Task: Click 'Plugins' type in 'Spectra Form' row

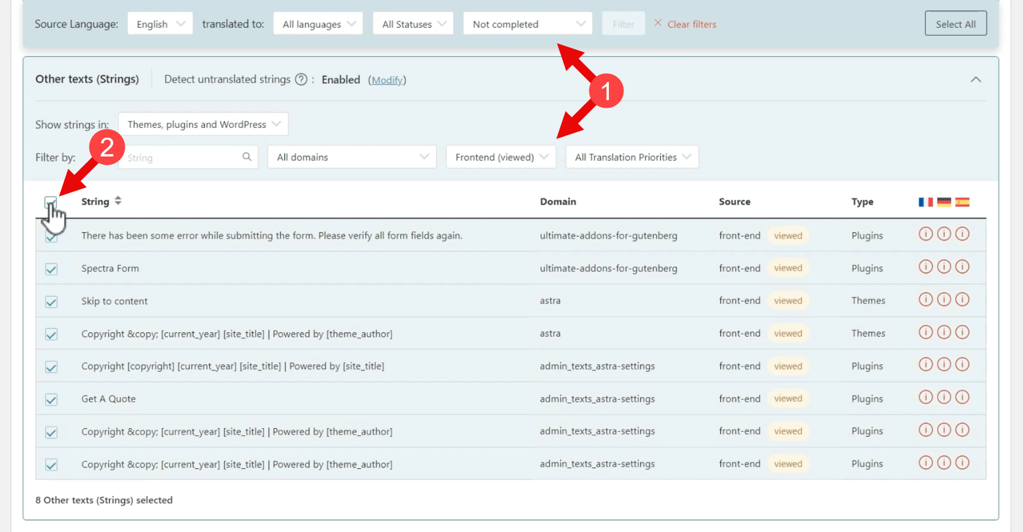Action: 867,268
